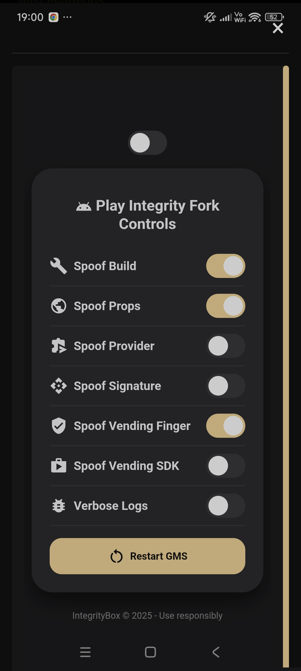Click the diamond pattern icon beside Spoof Signature
The width and height of the screenshot is (301, 671).
58,386
